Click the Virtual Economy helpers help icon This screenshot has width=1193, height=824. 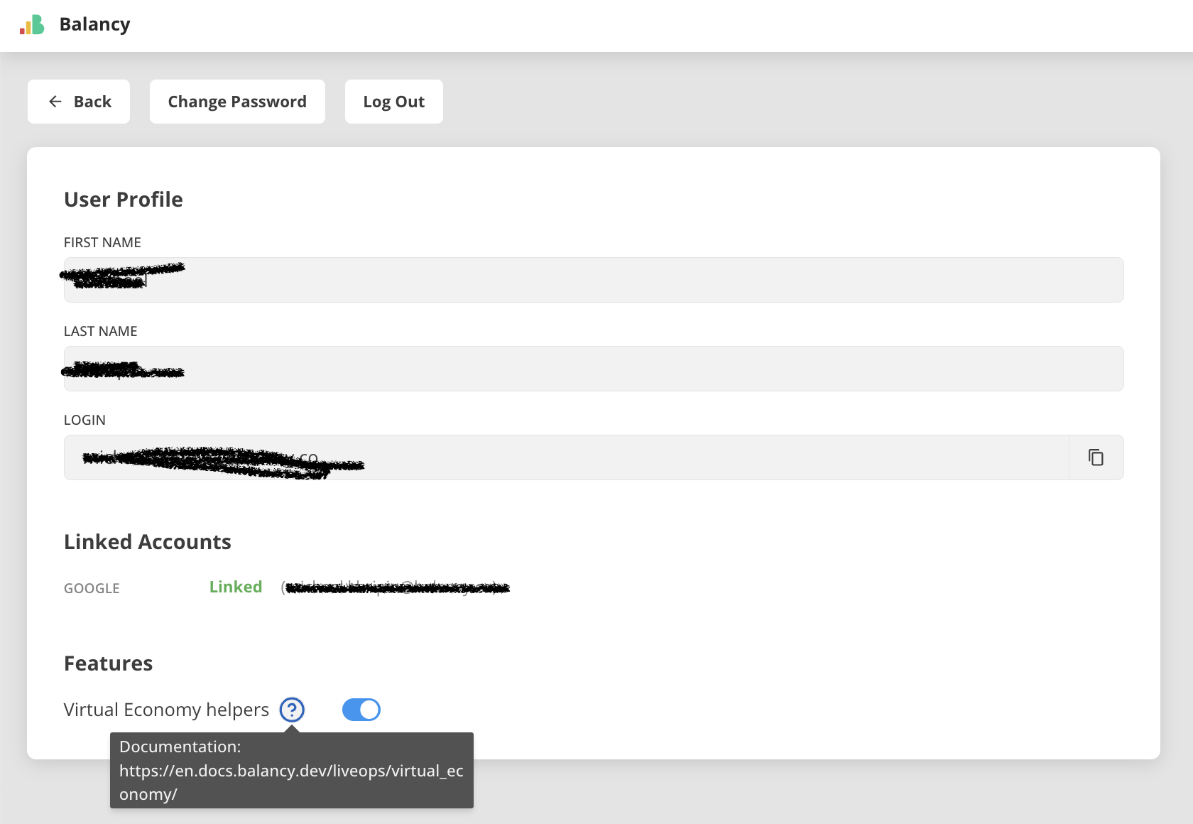(292, 710)
